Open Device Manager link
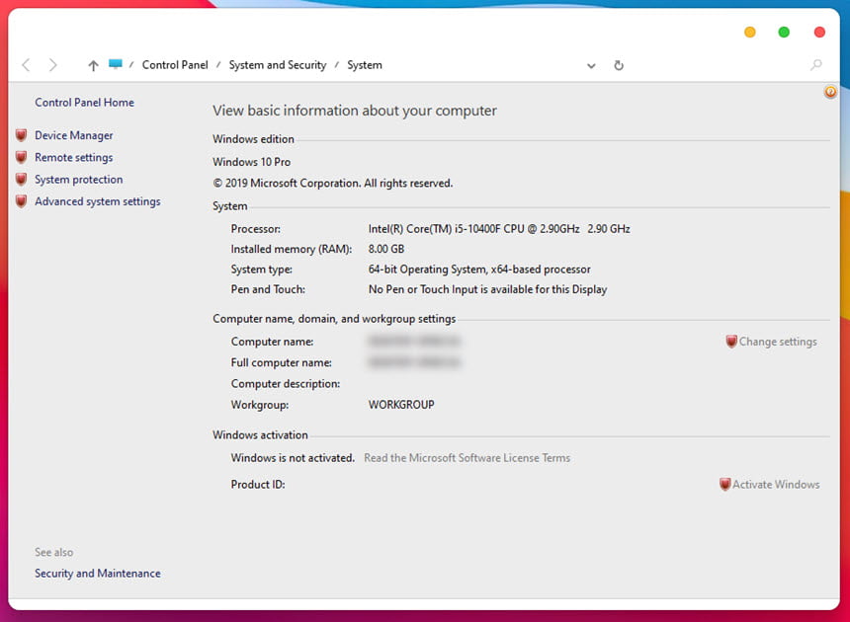Image resolution: width=850 pixels, height=622 pixels. point(74,135)
